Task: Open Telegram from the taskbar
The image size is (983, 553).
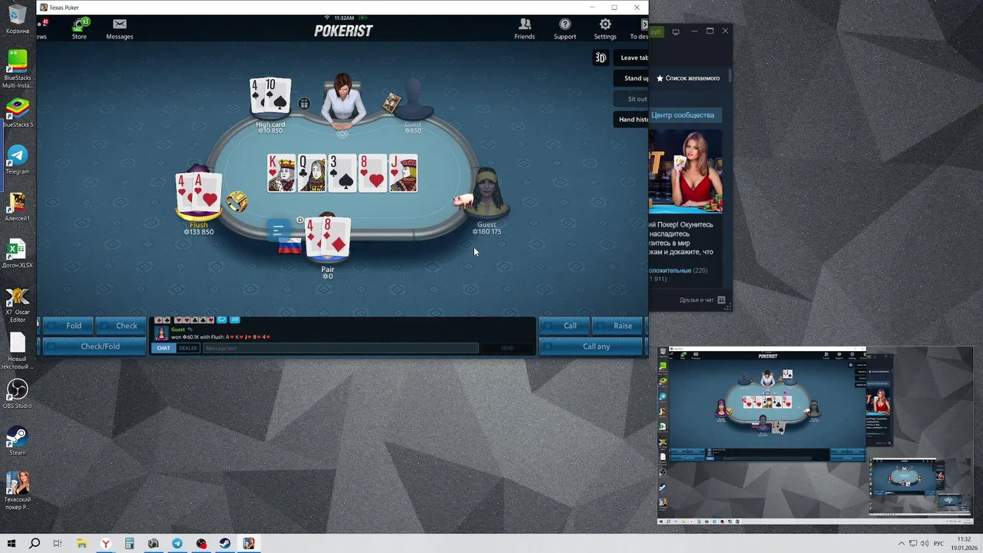Action: point(177,544)
